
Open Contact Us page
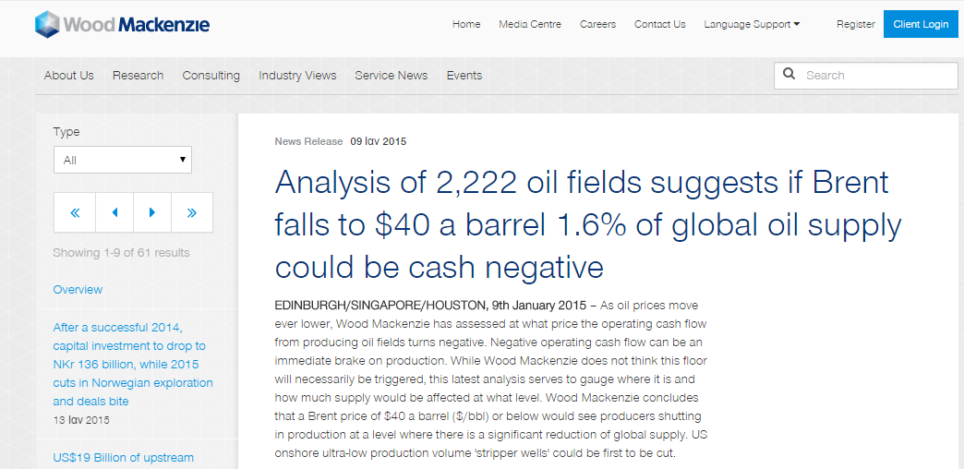coord(659,25)
